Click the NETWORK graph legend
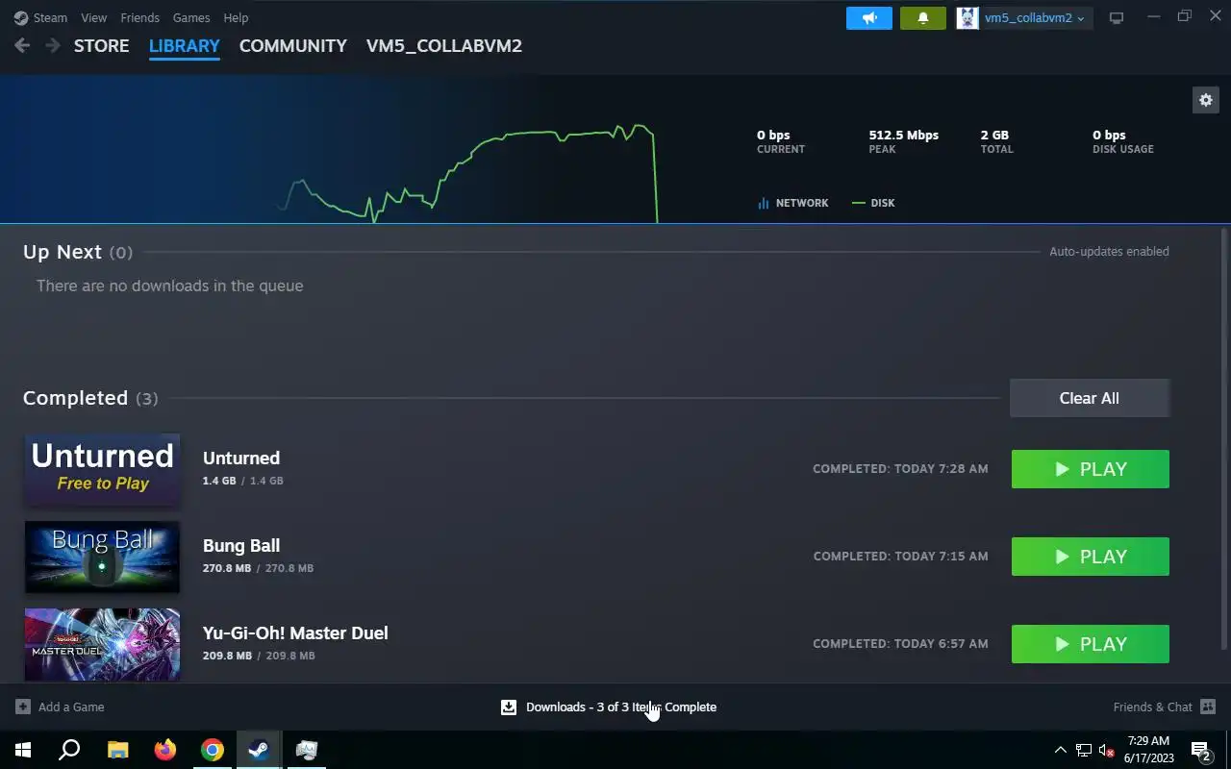This screenshot has height=769, width=1231. (793, 203)
